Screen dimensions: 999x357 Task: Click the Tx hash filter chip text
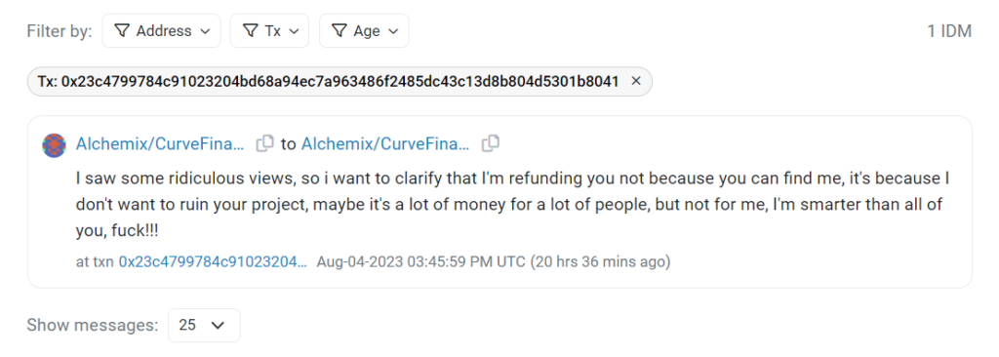click(328, 82)
